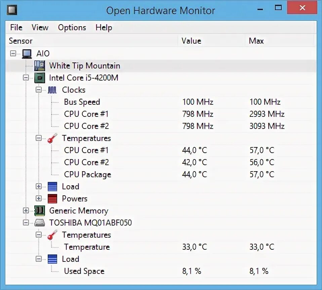Click the 33,0 °C value in Value column

(x=195, y=247)
